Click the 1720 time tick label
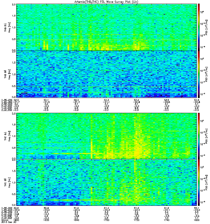This screenshot has width=210, height=224. pyautogui.click(x=136, y=220)
